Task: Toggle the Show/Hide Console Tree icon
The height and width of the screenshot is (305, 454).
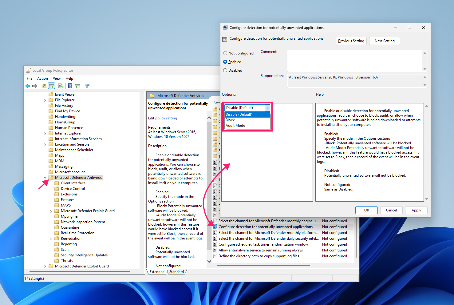Action: point(52,86)
